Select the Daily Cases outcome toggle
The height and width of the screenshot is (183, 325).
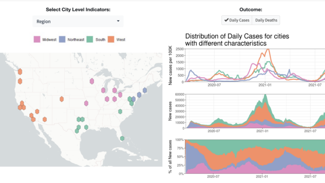click(237, 20)
